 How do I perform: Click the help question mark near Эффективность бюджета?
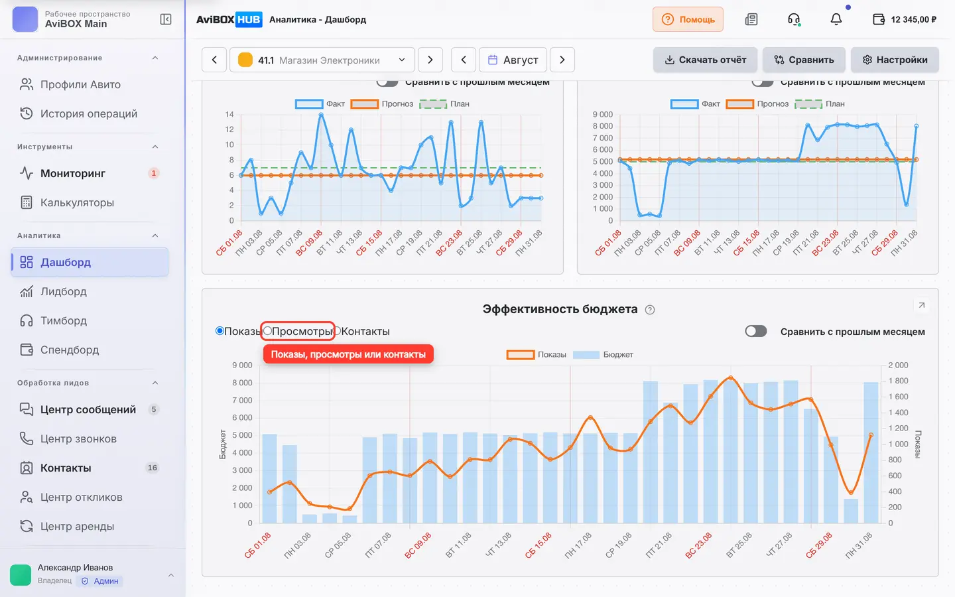coord(650,310)
